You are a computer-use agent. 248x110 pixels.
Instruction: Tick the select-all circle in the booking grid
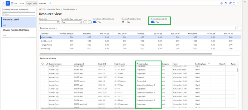coord(42,64)
